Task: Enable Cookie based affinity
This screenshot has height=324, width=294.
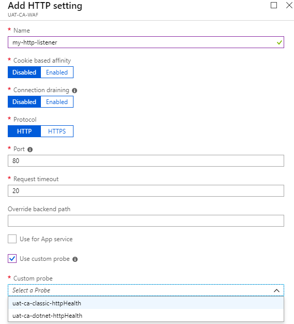Action: (x=57, y=72)
